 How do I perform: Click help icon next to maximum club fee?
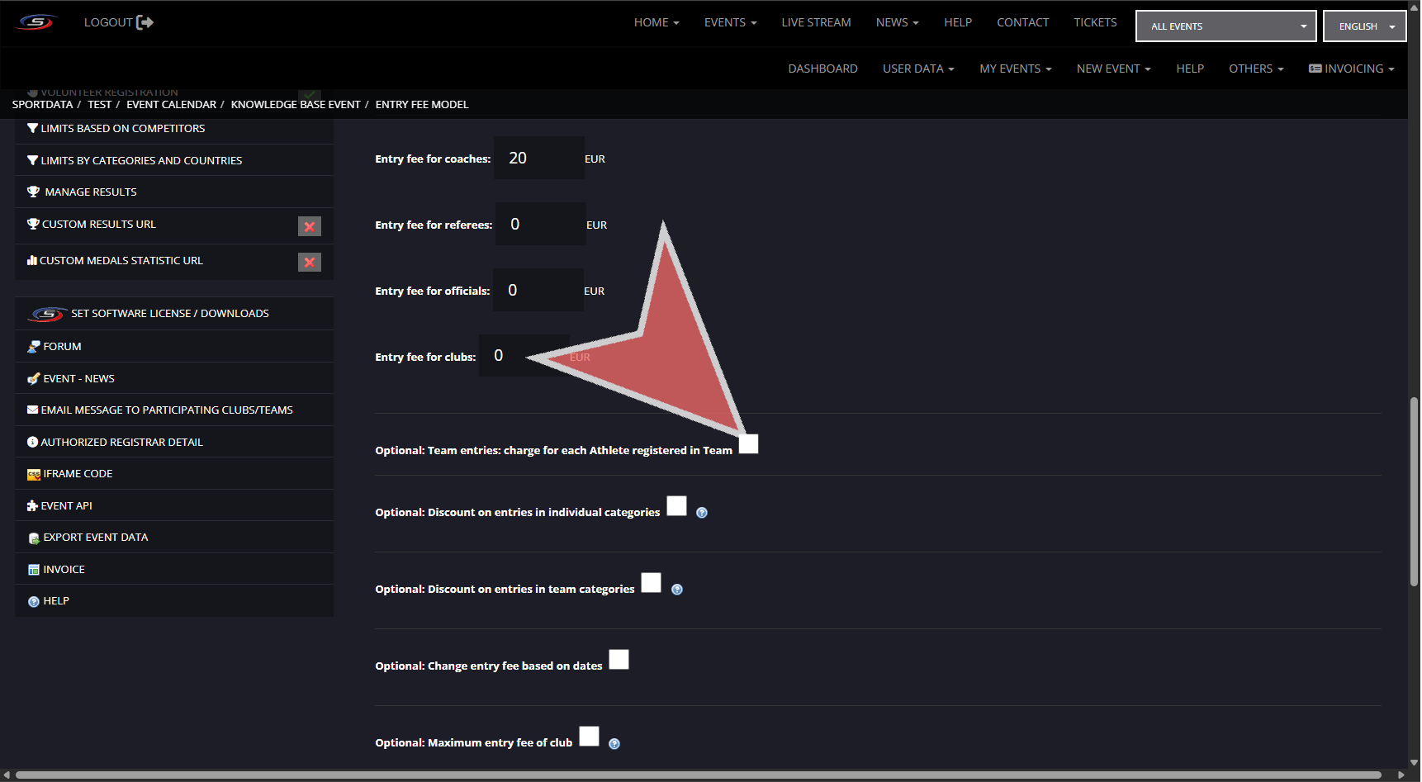(614, 744)
